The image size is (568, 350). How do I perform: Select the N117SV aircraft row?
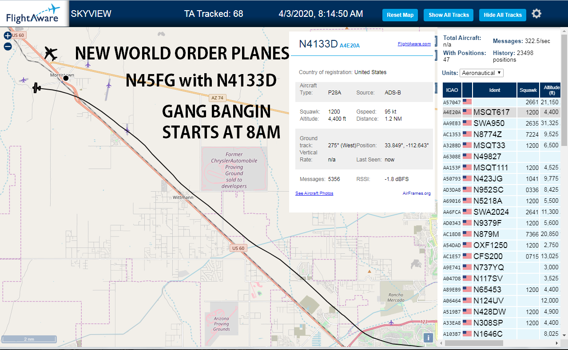502,279
